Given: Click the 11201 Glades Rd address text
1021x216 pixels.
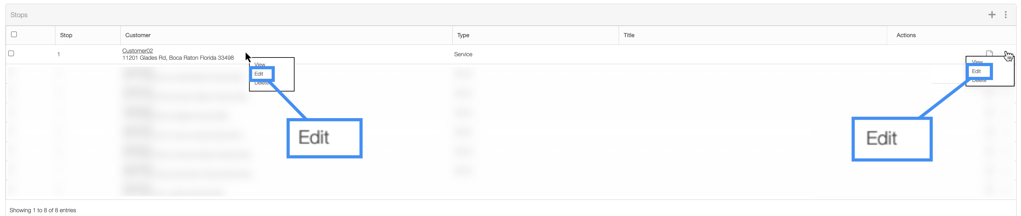Looking at the screenshot, I should tap(178, 58).
